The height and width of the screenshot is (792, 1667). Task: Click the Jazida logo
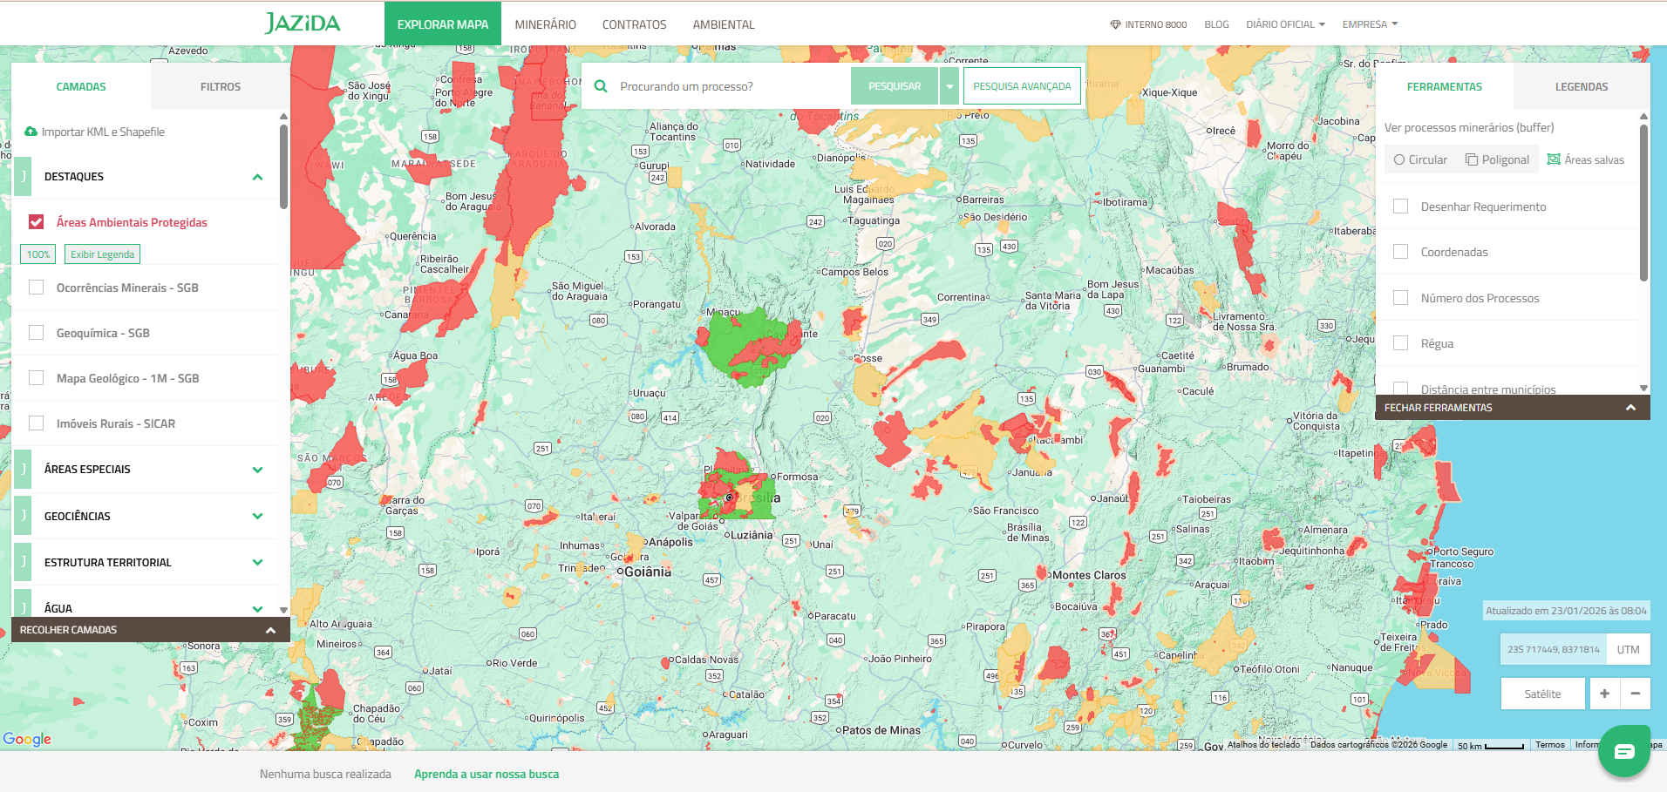(303, 24)
